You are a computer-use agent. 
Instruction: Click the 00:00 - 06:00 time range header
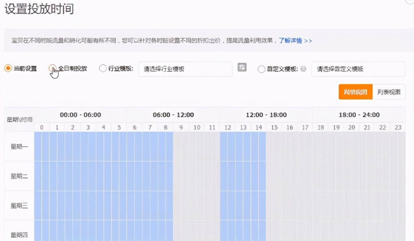(80, 115)
